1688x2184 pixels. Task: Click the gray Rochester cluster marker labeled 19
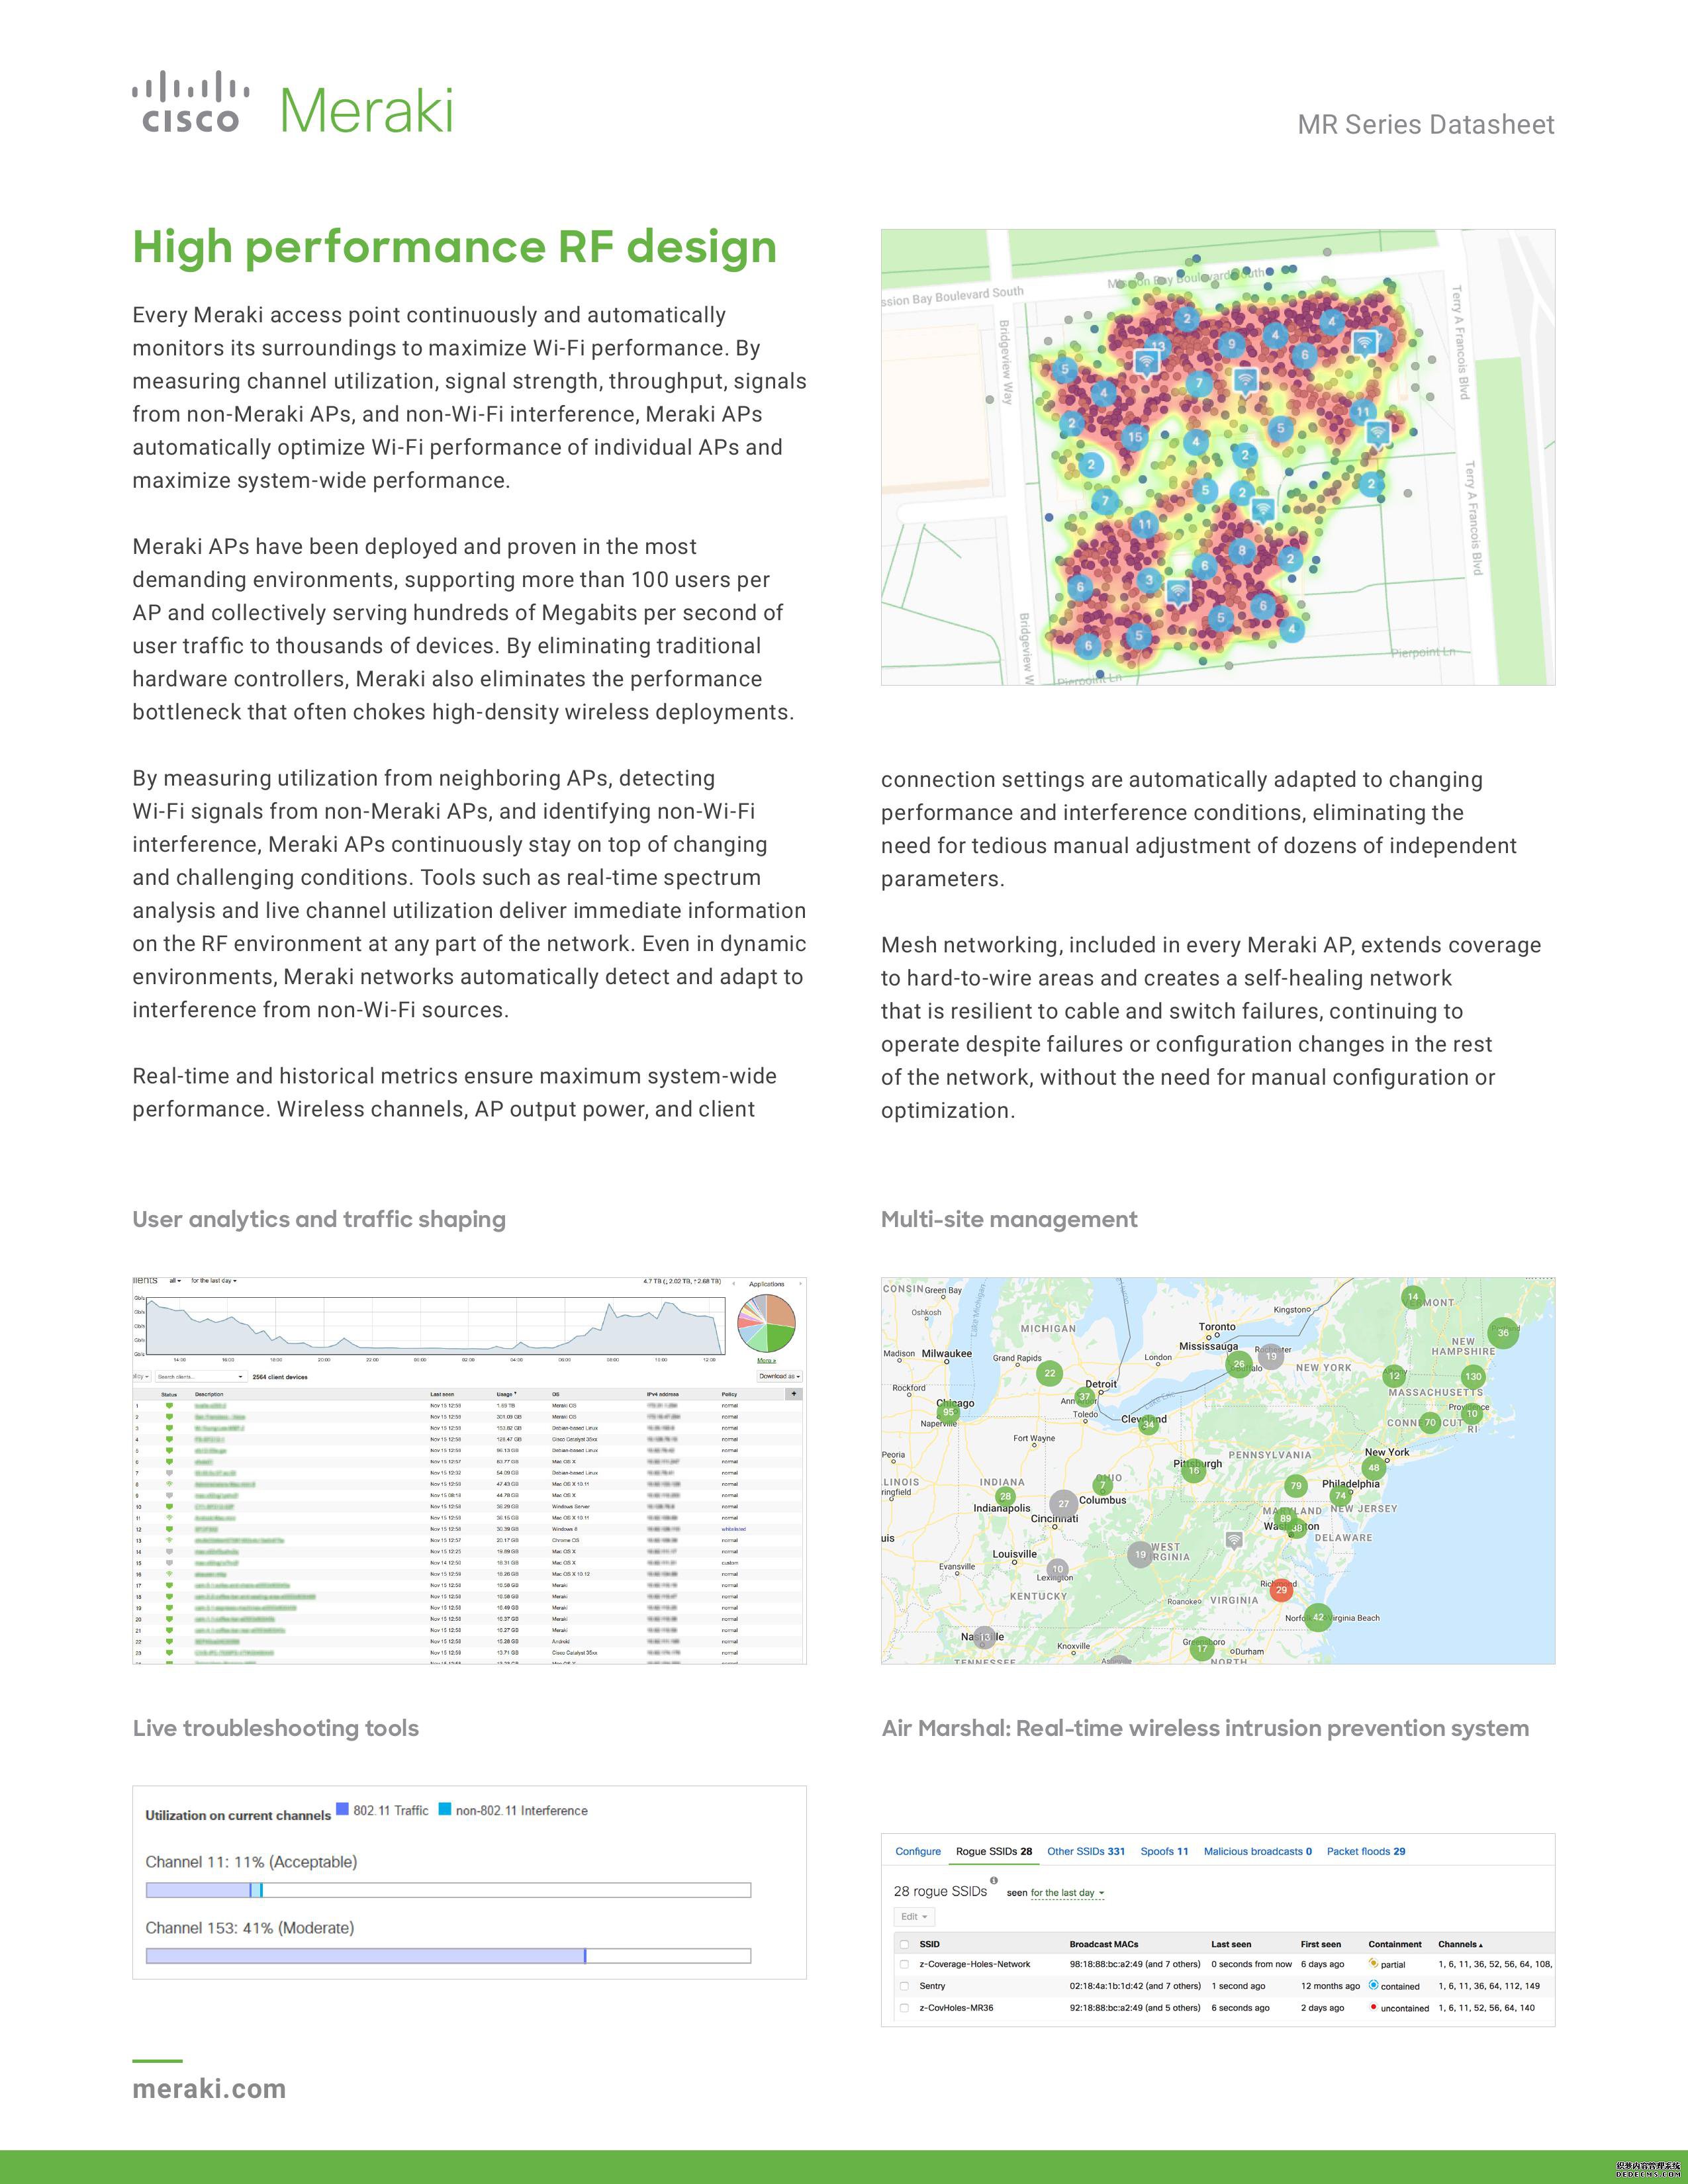tap(1270, 1357)
